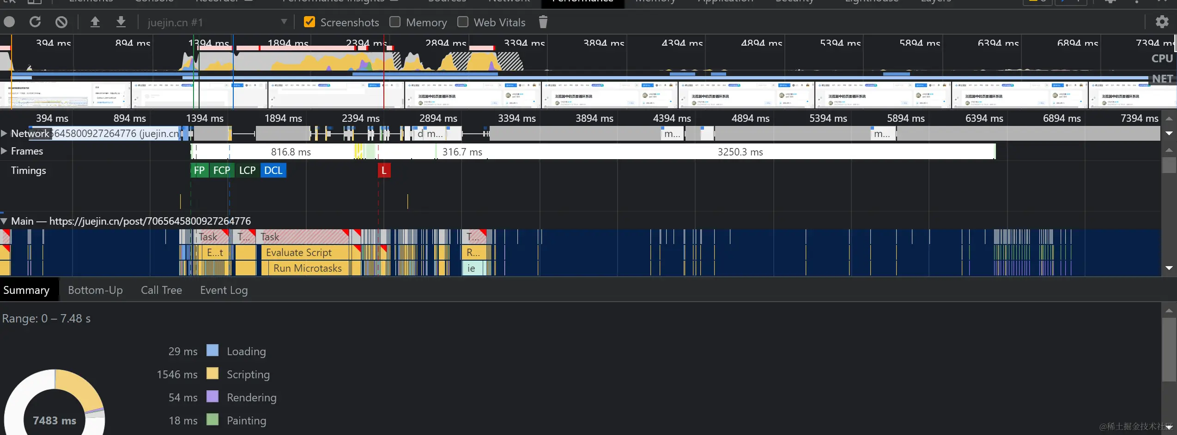Screen dimensions: 1177x435
Task: Click the 7483 ms total in donut chart
Action: click(x=55, y=421)
